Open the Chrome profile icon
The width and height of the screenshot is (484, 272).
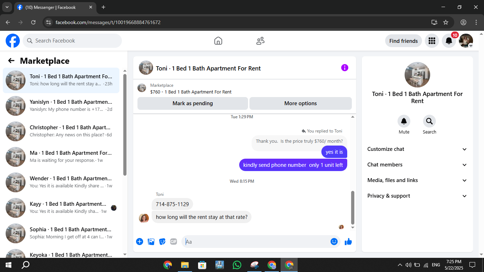tap(463, 22)
